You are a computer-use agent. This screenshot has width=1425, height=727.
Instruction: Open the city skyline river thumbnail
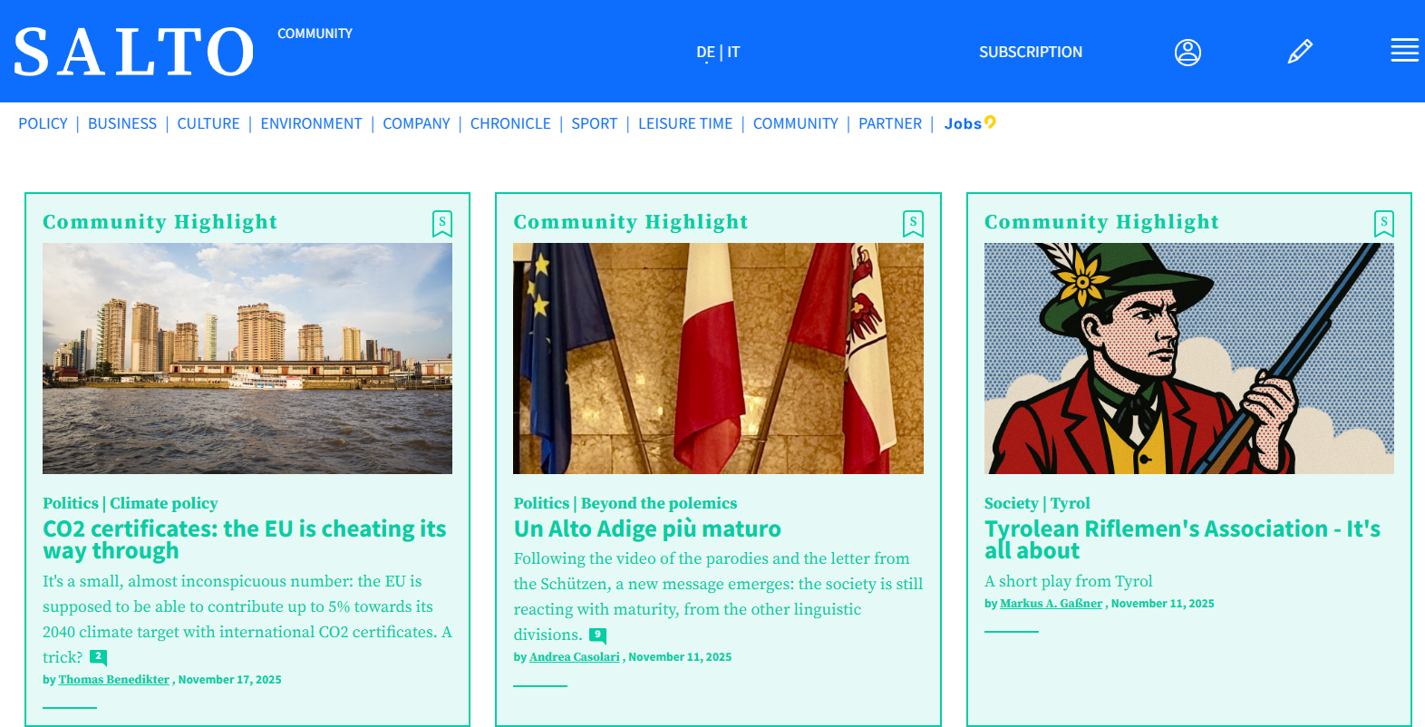(247, 358)
